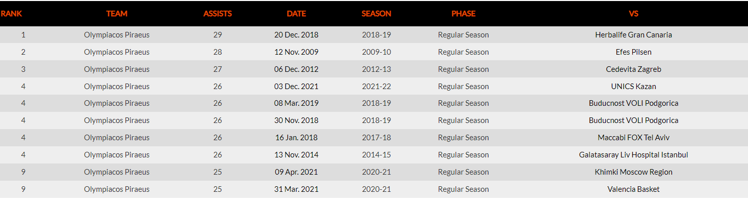Screen dimensions: 748x205
Task: Sort the table by the RANK column header
Action: [11, 14]
